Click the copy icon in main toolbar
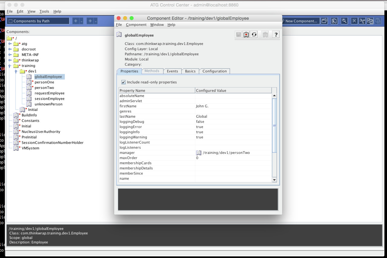 (370, 21)
